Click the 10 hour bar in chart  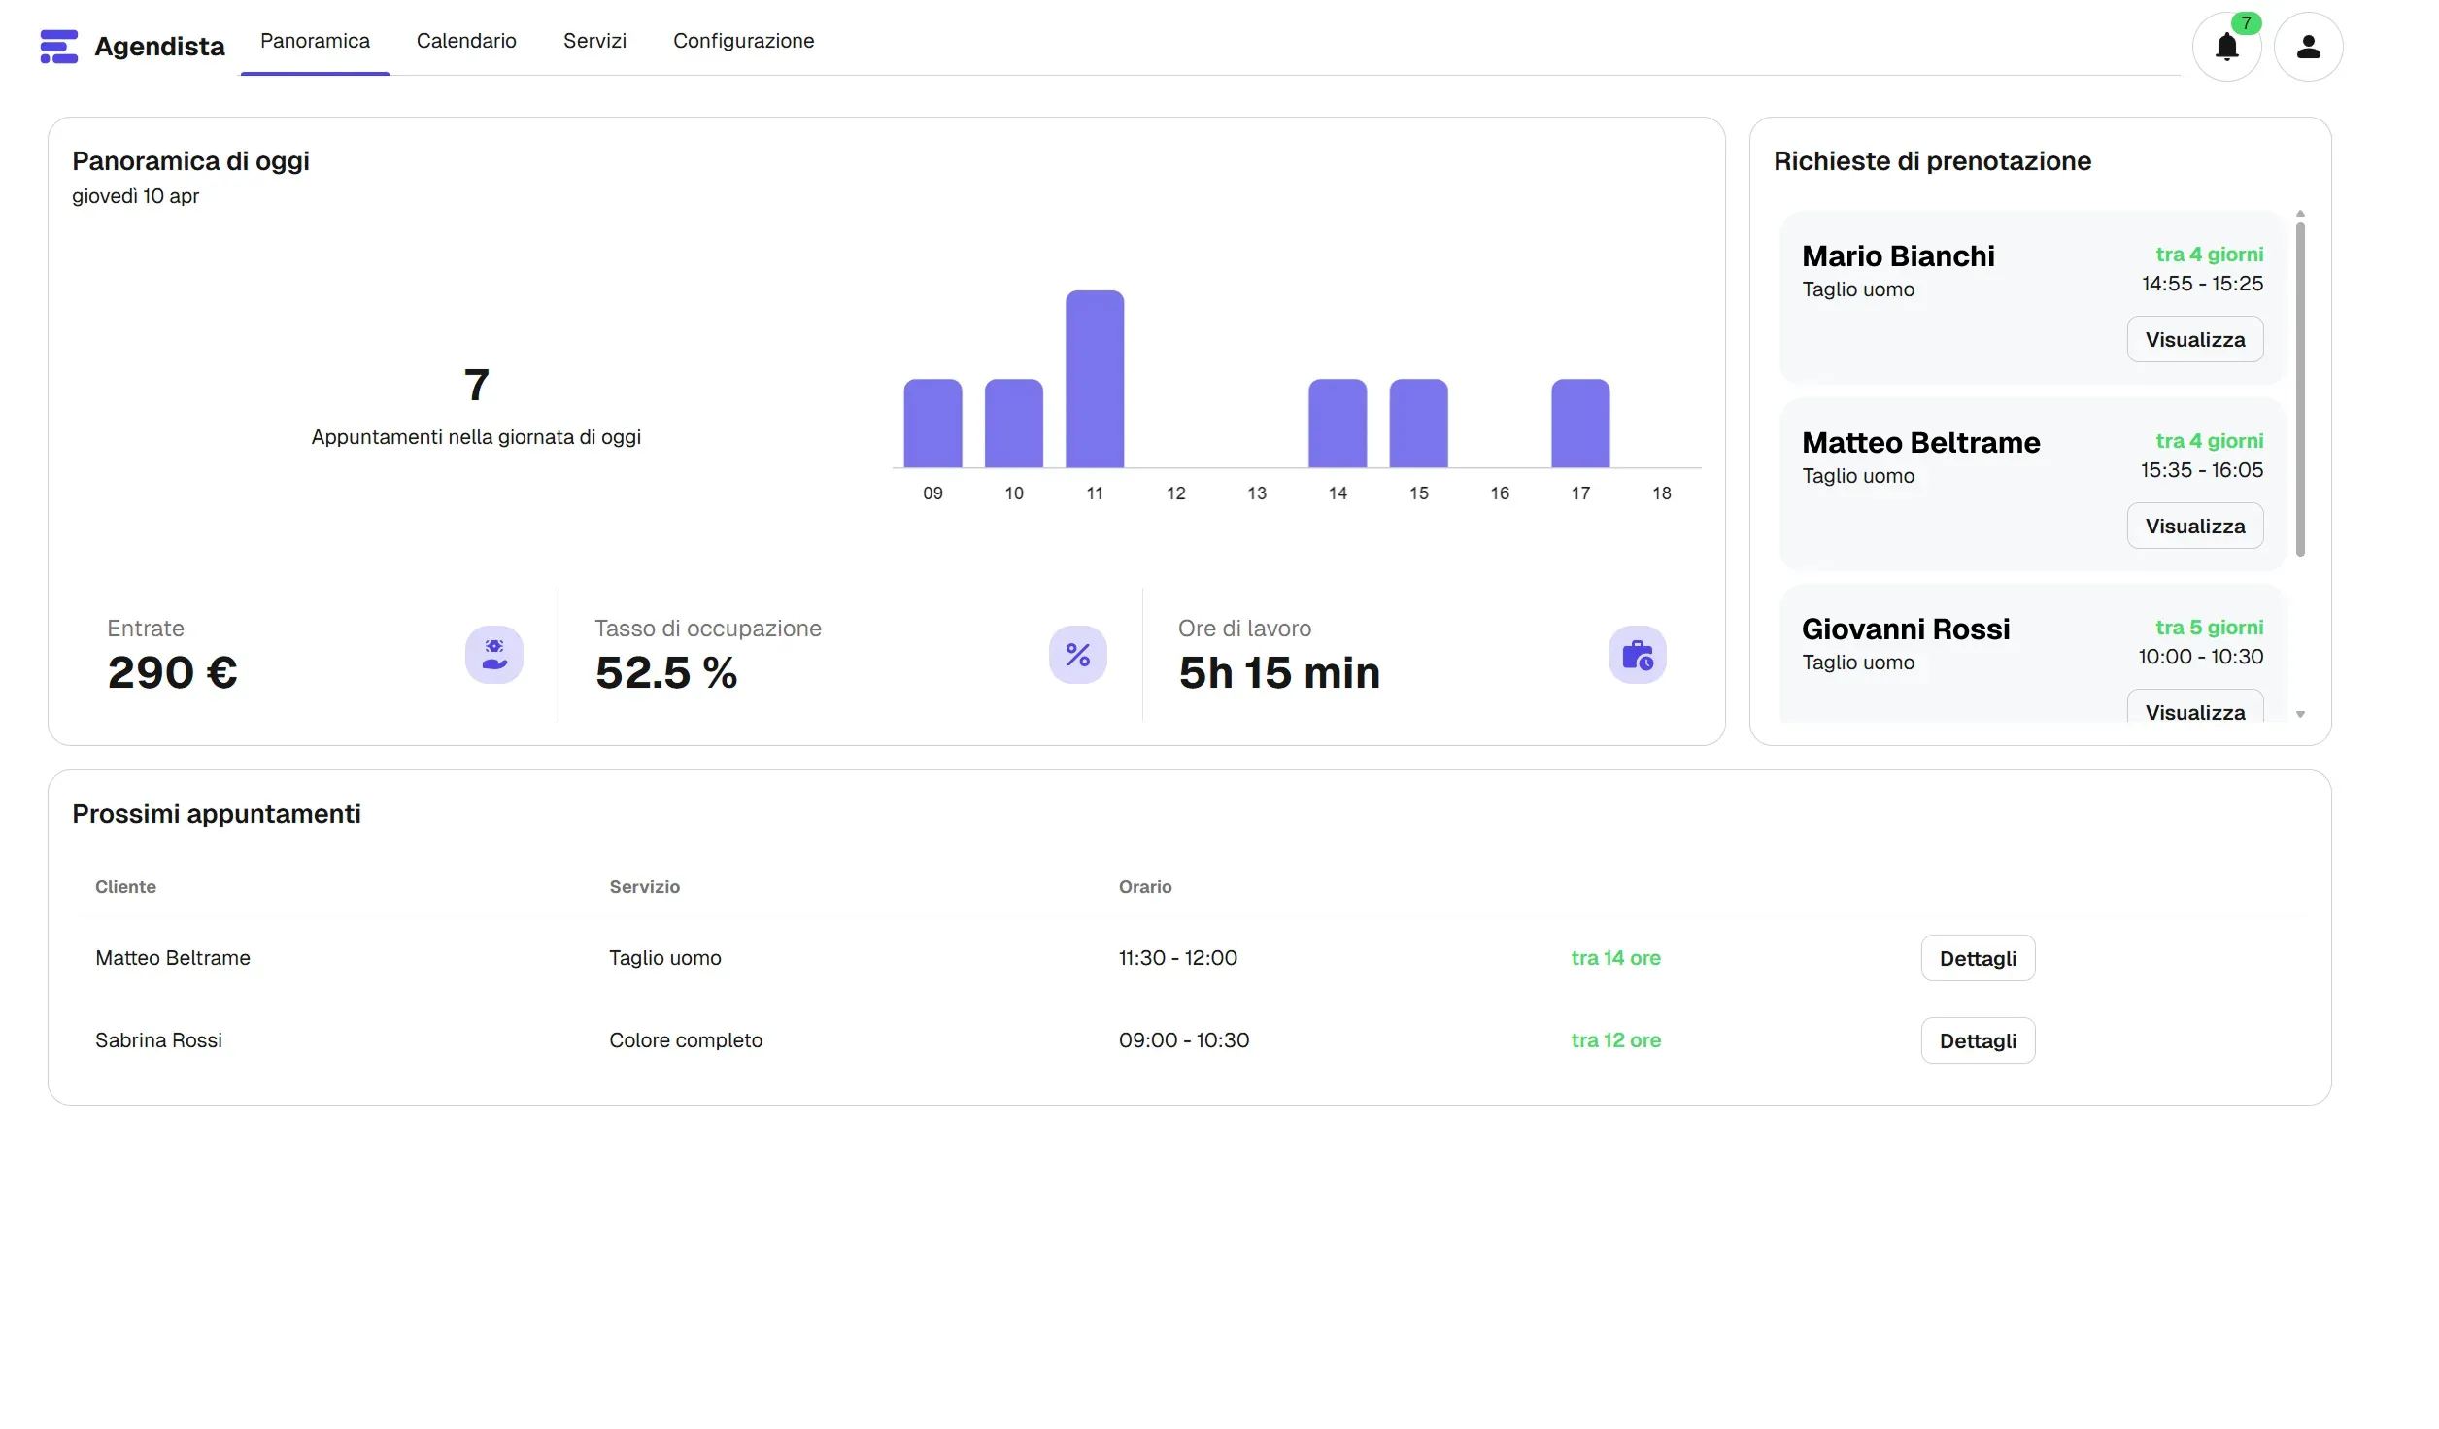click(x=1013, y=424)
